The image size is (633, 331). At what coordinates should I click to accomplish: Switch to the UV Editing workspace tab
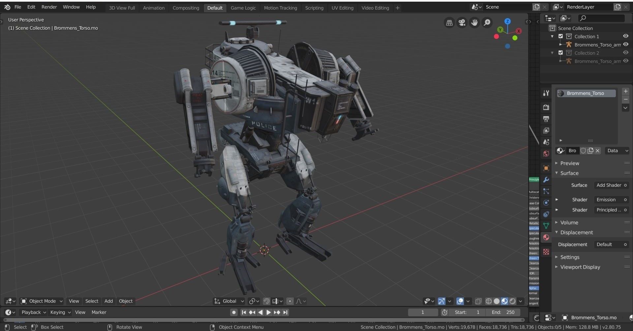tap(342, 8)
